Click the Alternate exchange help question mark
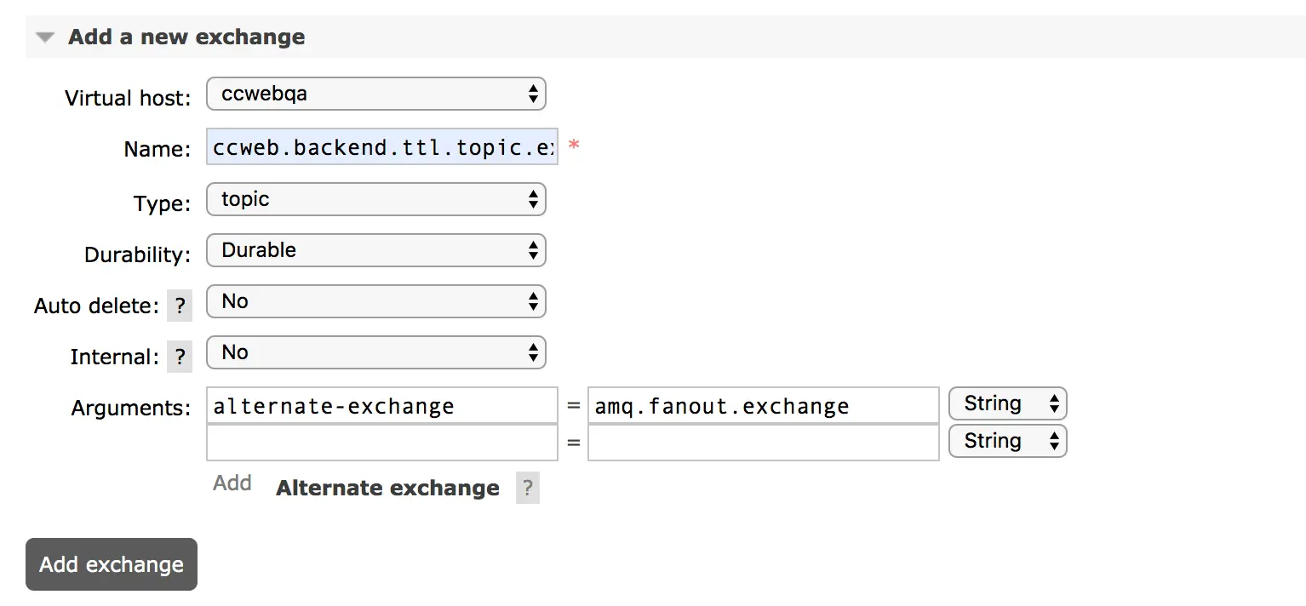The width and height of the screenshot is (1306, 606). coord(528,489)
